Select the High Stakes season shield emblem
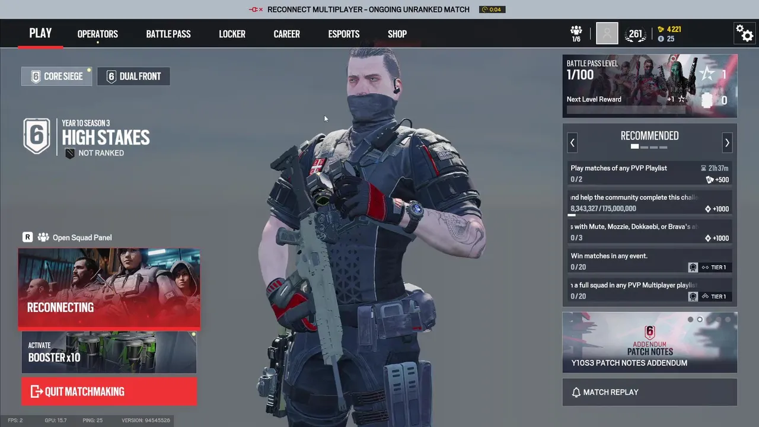Viewport: 759px width, 427px height. (x=37, y=136)
